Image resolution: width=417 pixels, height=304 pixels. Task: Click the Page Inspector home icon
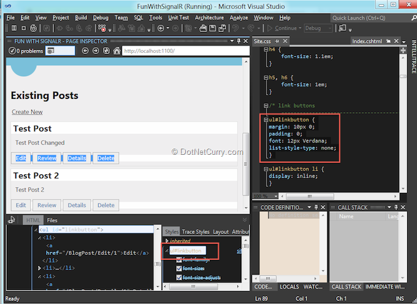117,50
